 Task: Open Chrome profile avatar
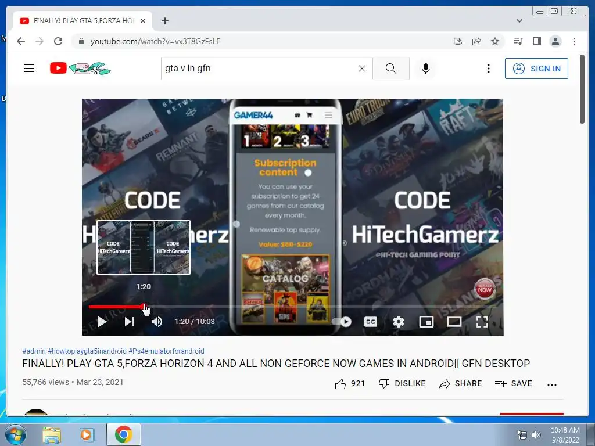pyautogui.click(x=555, y=41)
